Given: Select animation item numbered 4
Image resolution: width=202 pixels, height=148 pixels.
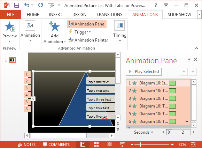Looking at the screenshot, I should (x=158, y=106).
